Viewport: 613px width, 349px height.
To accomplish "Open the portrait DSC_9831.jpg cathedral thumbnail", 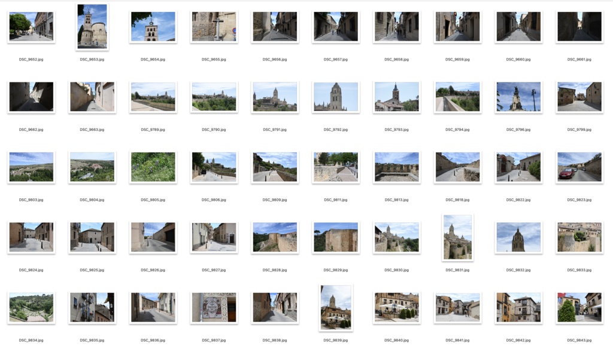I will coord(457,237).
